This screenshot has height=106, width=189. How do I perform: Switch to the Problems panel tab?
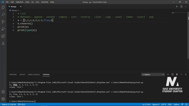(x=13, y=74)
